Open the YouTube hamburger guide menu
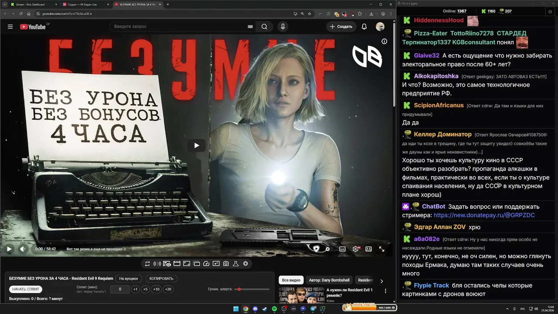The image size is (558, 314). pyautogui.click(x=10, y=27)
